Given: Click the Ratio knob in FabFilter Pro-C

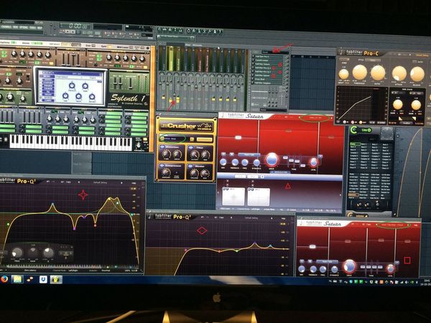Looking at the screenshot, I should tap(378, 72).
